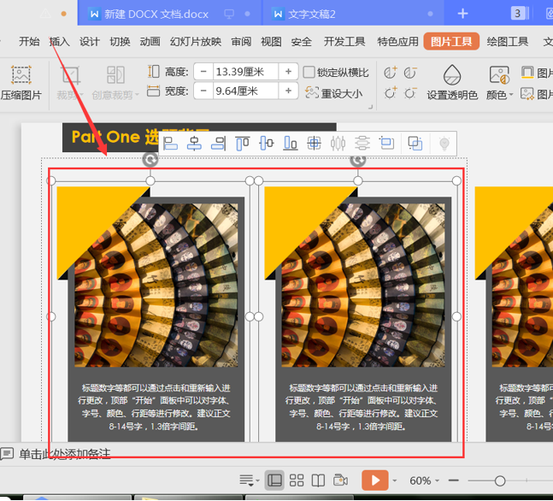
Task: Click the equal size icon
Action: pyautogui.click(x=386, y=144)
